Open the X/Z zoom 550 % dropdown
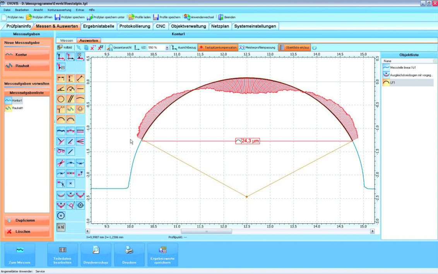This screenshot has width=438, height=274. (x=167, y=48)
